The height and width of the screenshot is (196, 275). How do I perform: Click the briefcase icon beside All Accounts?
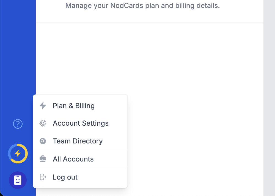click(43, 159)
